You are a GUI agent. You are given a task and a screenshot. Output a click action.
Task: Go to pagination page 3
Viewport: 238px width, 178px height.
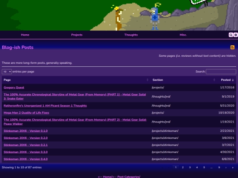tap(190, 167)
